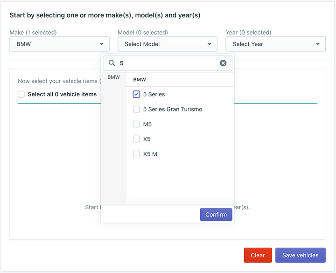Focus the model search input field
The image size is (336, 273).
168,63
